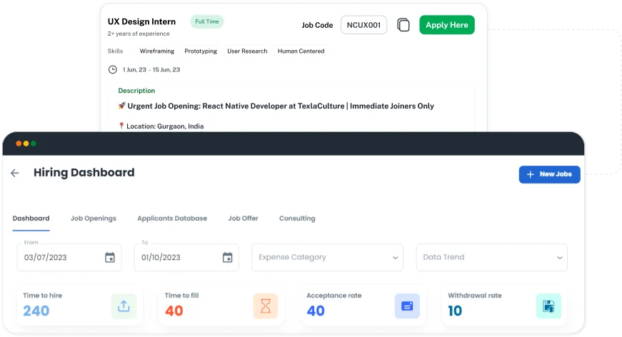Expand the Expense Category dropdown
Image resolution: width=622 pixels, height=337 pixels.
pos(327,257)
